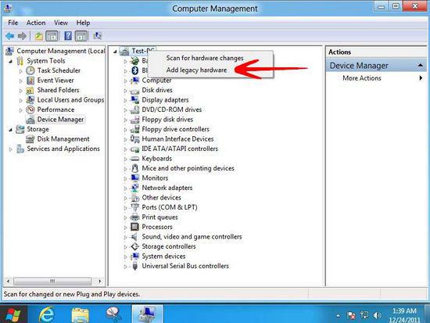
Task: Click the Start button on the taskbar
Action: [x=13, y=314]
